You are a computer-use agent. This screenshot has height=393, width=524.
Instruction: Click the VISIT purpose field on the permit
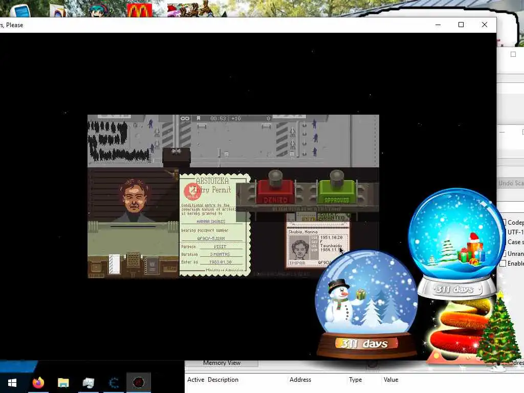[220, 247]
